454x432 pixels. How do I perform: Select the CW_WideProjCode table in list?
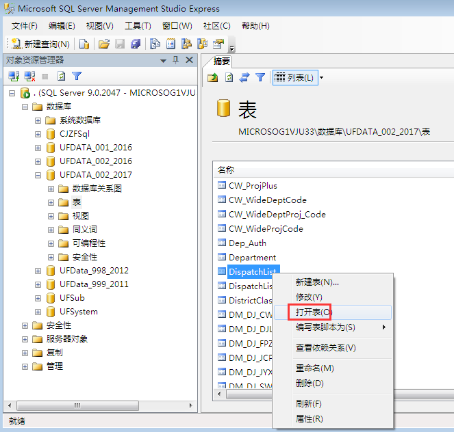tap(266, 228)
